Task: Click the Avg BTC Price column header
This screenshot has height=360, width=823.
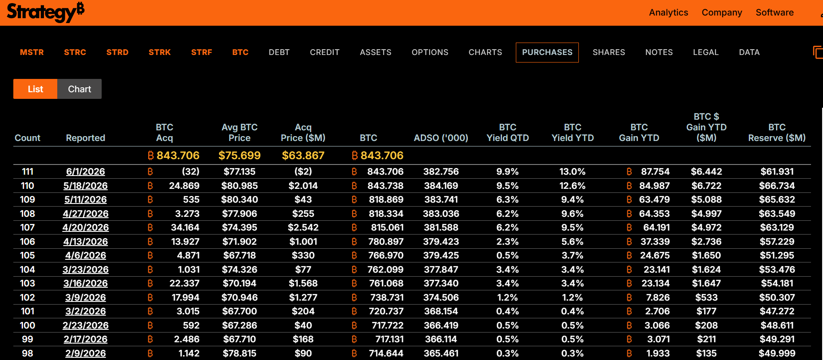Action: [240, 133]
